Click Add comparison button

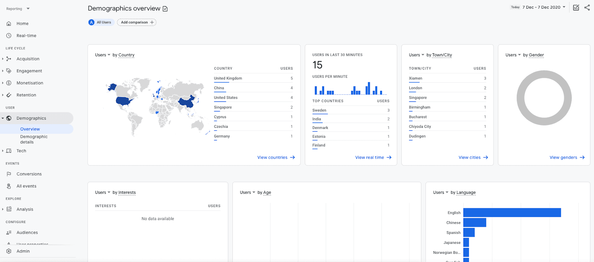click(137, 23)
